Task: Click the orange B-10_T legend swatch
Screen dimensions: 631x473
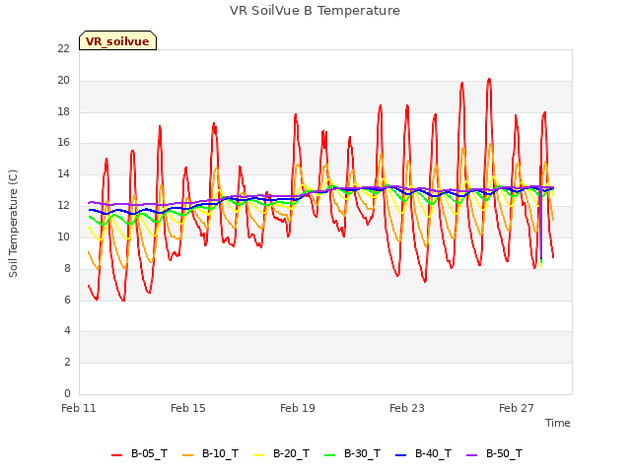Action: [187, 455]
